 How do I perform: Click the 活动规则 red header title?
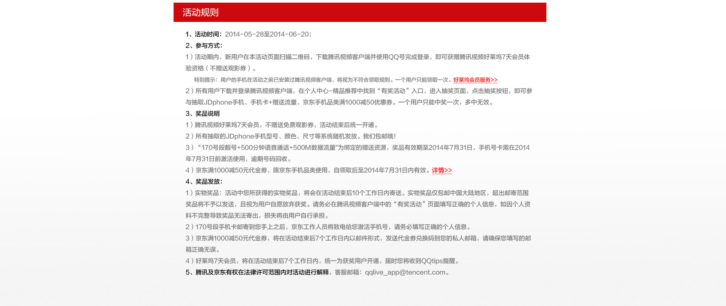[x=200, y=12]
